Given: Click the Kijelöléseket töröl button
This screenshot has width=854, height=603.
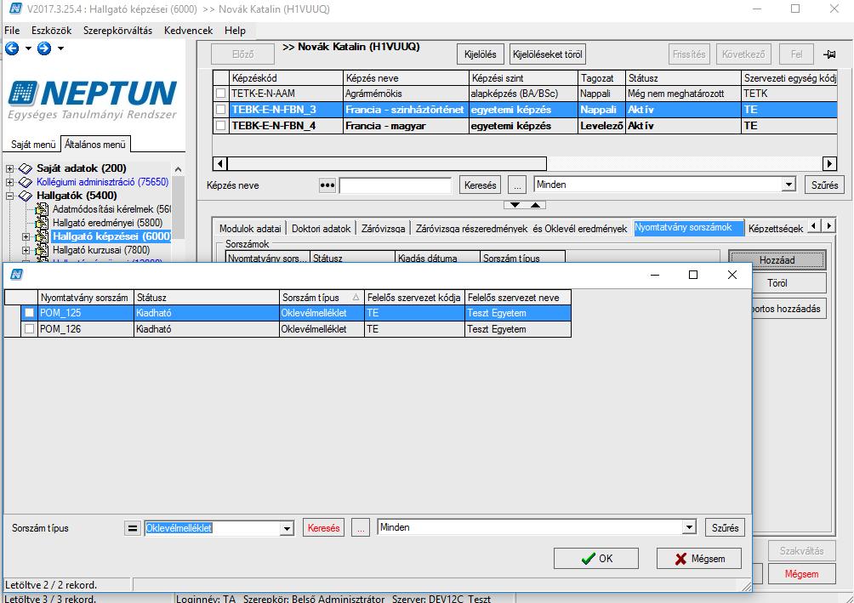Looking at the screenshot, I should coord(548,54).
